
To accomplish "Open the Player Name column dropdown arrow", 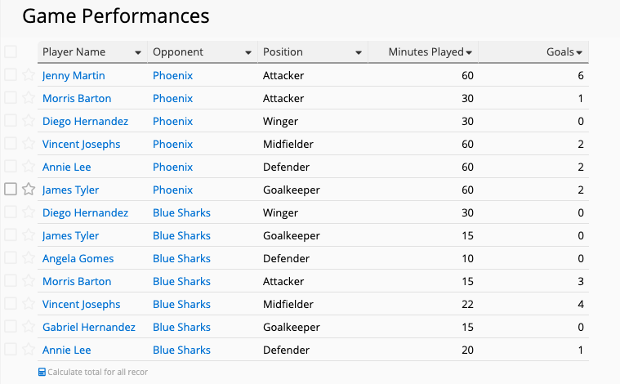I will [x=138, y=52].
